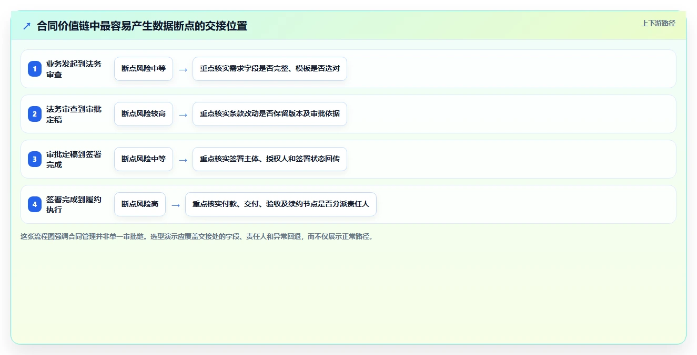Viewport: 697px width, 355px height.
Task: Click the 重点核实付款、交付、验收及续约节点是否分派责任人 box
Action: [281, 204]
